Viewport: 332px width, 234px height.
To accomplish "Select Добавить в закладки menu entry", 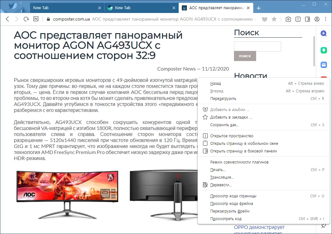I will (x=263, y=117).
